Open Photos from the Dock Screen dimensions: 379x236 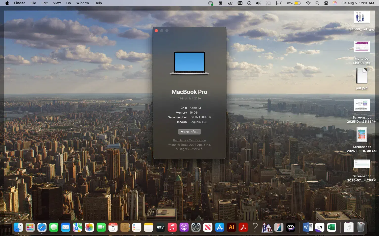[89, 227]
